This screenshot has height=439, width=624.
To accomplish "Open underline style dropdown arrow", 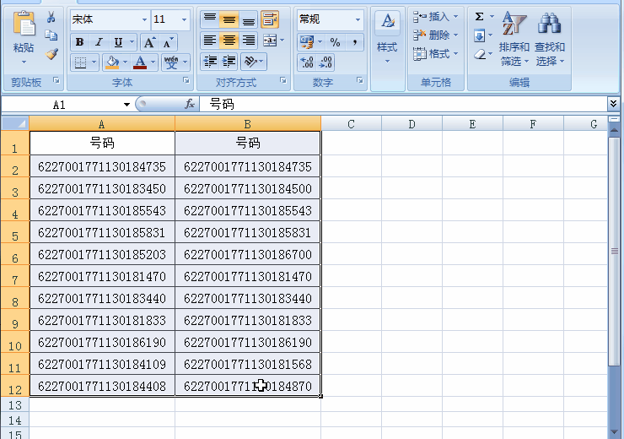I will point(132,42).
